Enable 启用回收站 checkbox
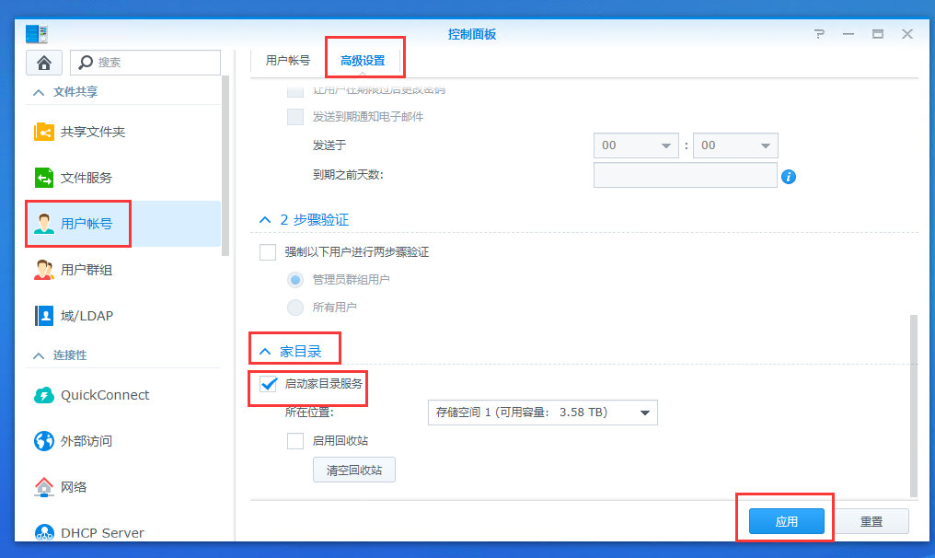Image resolution: width=935 pixels, height=558 pixels. click(x=295, y=441)
